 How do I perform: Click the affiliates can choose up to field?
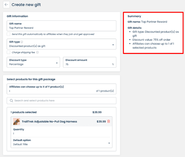pos(50,91)
